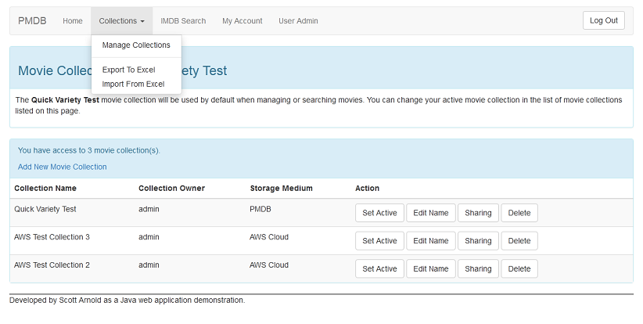Click the Storage Medium column header
The width and height of the screenshot is (643, 324).
282,189
